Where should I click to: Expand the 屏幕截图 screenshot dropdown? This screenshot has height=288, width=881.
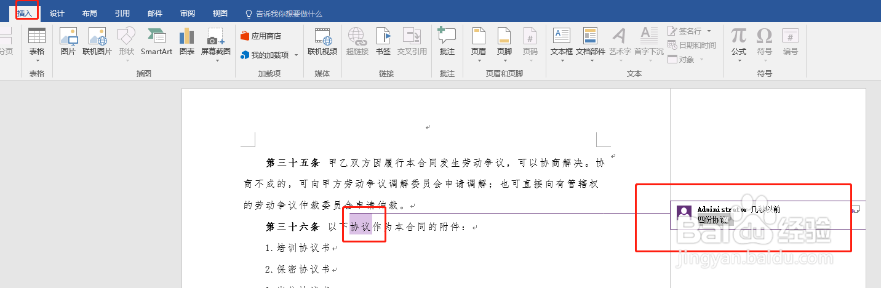click(x=216, y=60)
